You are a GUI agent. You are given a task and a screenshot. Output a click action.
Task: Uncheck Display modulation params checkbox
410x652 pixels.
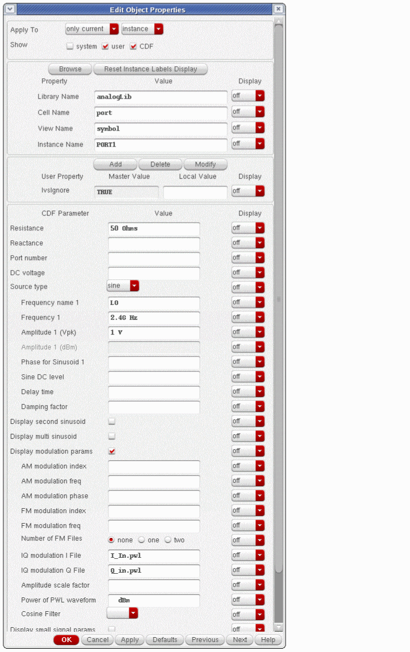(112, 451)
